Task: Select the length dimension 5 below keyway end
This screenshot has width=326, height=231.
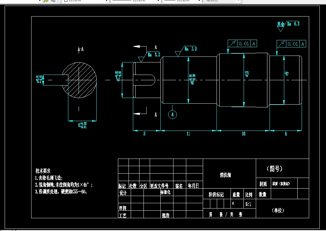Action: [x=144, y=134]
